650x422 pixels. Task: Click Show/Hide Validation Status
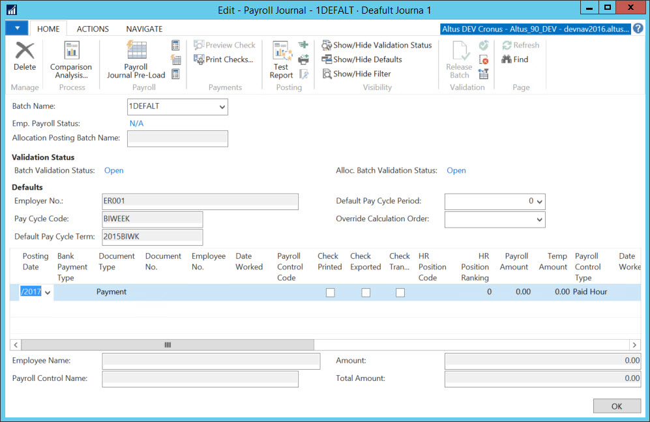click(377, 45)
